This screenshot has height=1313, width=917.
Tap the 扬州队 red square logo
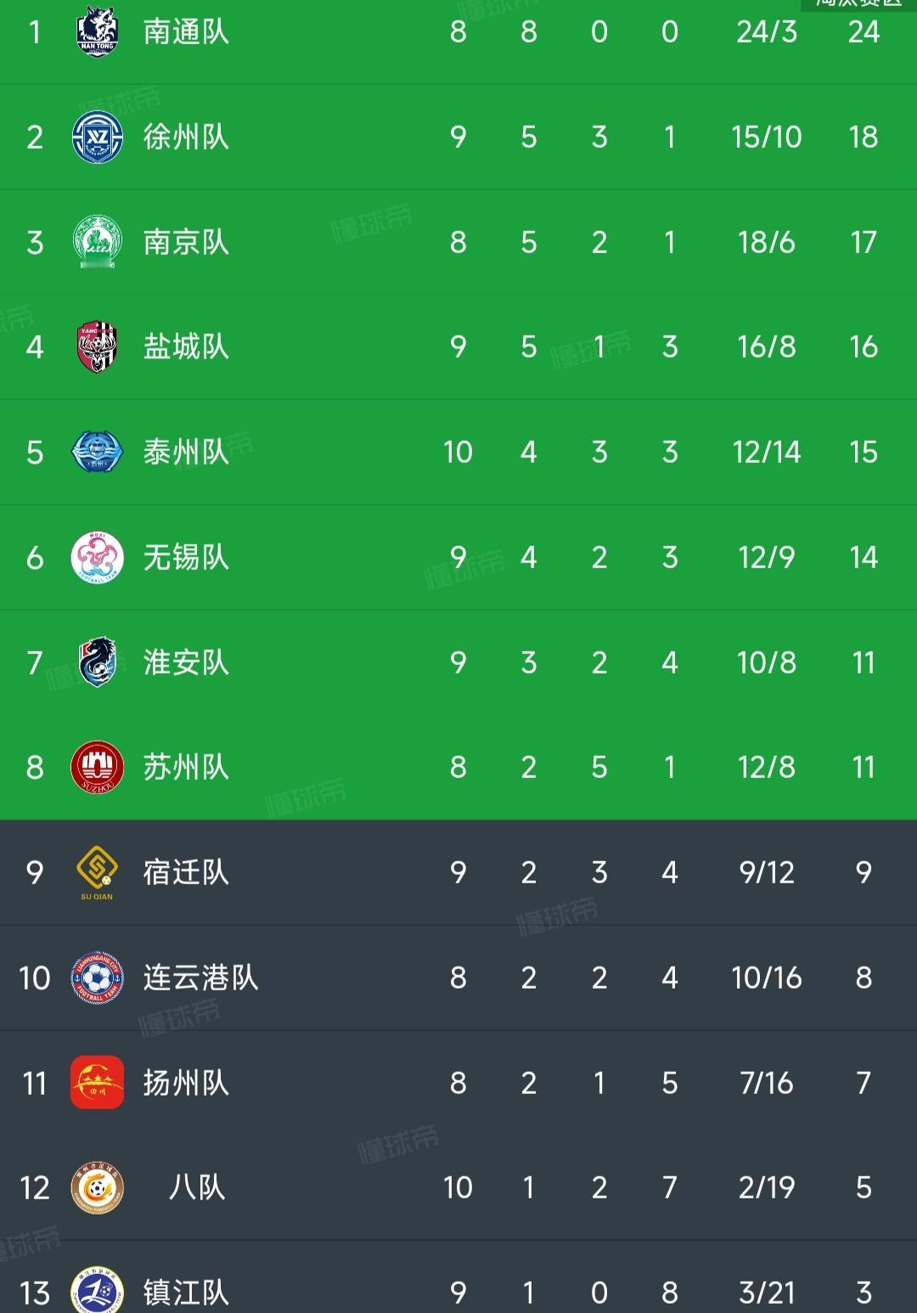[97, 1083]
